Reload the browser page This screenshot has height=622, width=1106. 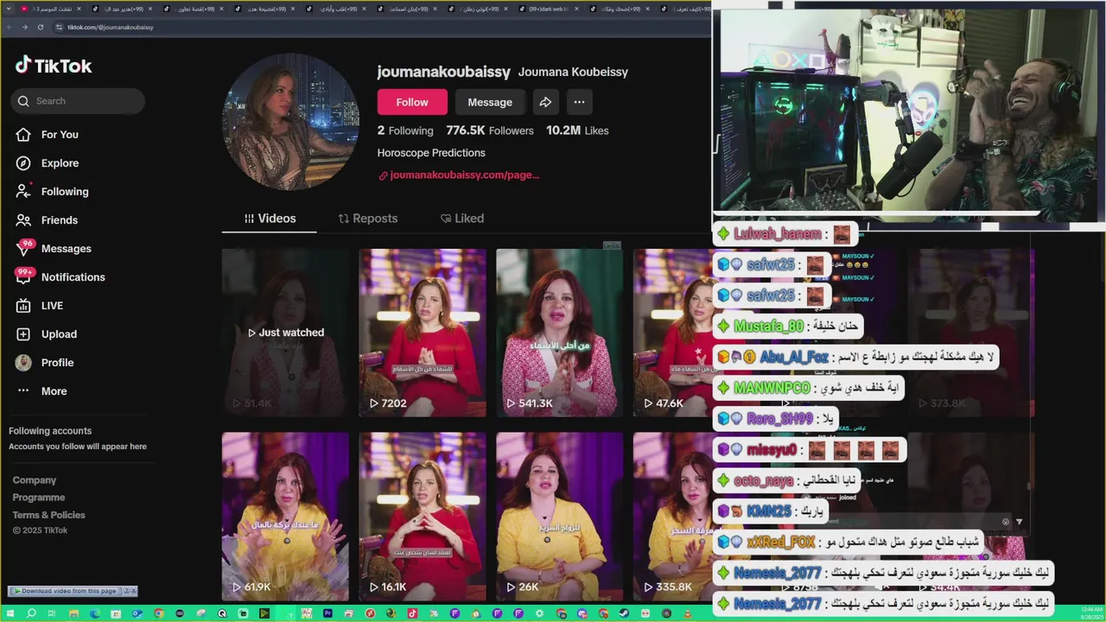[40, 27]
